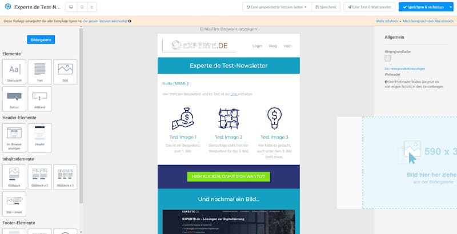
Task: Click Ein Hintergrundbild hinzufügen link
Action: point(405,68)
